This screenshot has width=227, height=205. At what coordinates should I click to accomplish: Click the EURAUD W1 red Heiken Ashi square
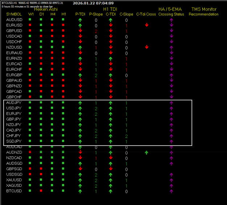30,53
